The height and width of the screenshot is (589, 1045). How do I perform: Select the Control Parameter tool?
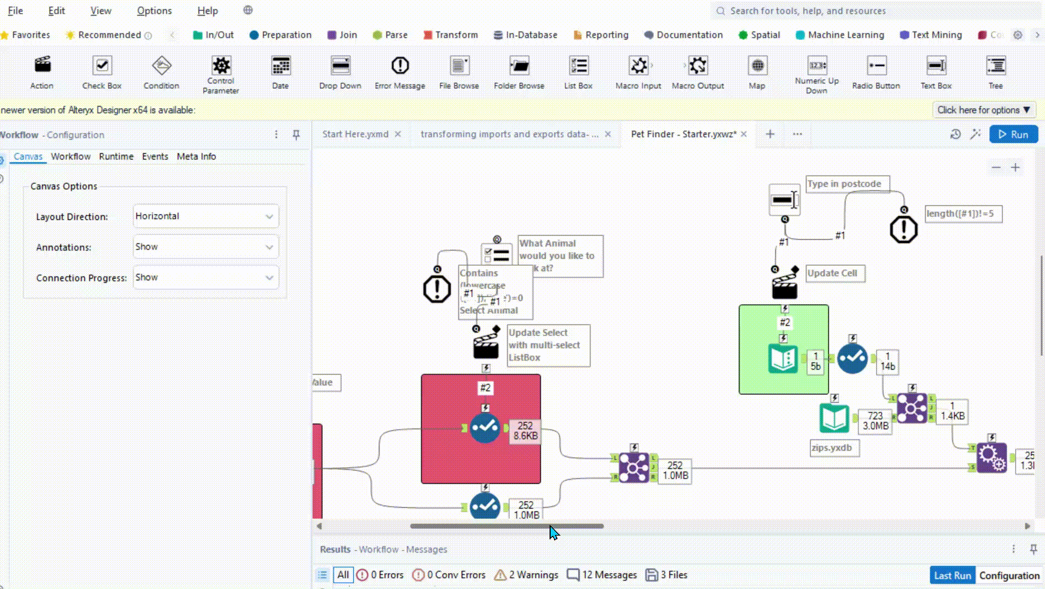point(221,66)
